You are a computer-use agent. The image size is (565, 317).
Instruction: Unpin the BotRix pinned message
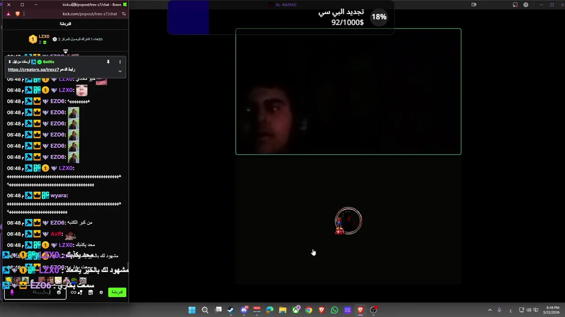[108, 62]
